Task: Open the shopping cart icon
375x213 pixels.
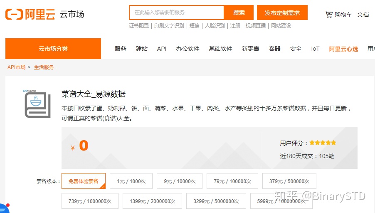Action: [328, 15]
